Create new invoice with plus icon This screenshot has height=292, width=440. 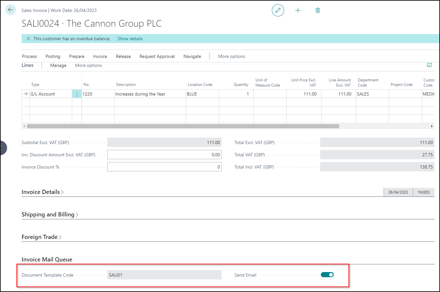coord(298,10)
